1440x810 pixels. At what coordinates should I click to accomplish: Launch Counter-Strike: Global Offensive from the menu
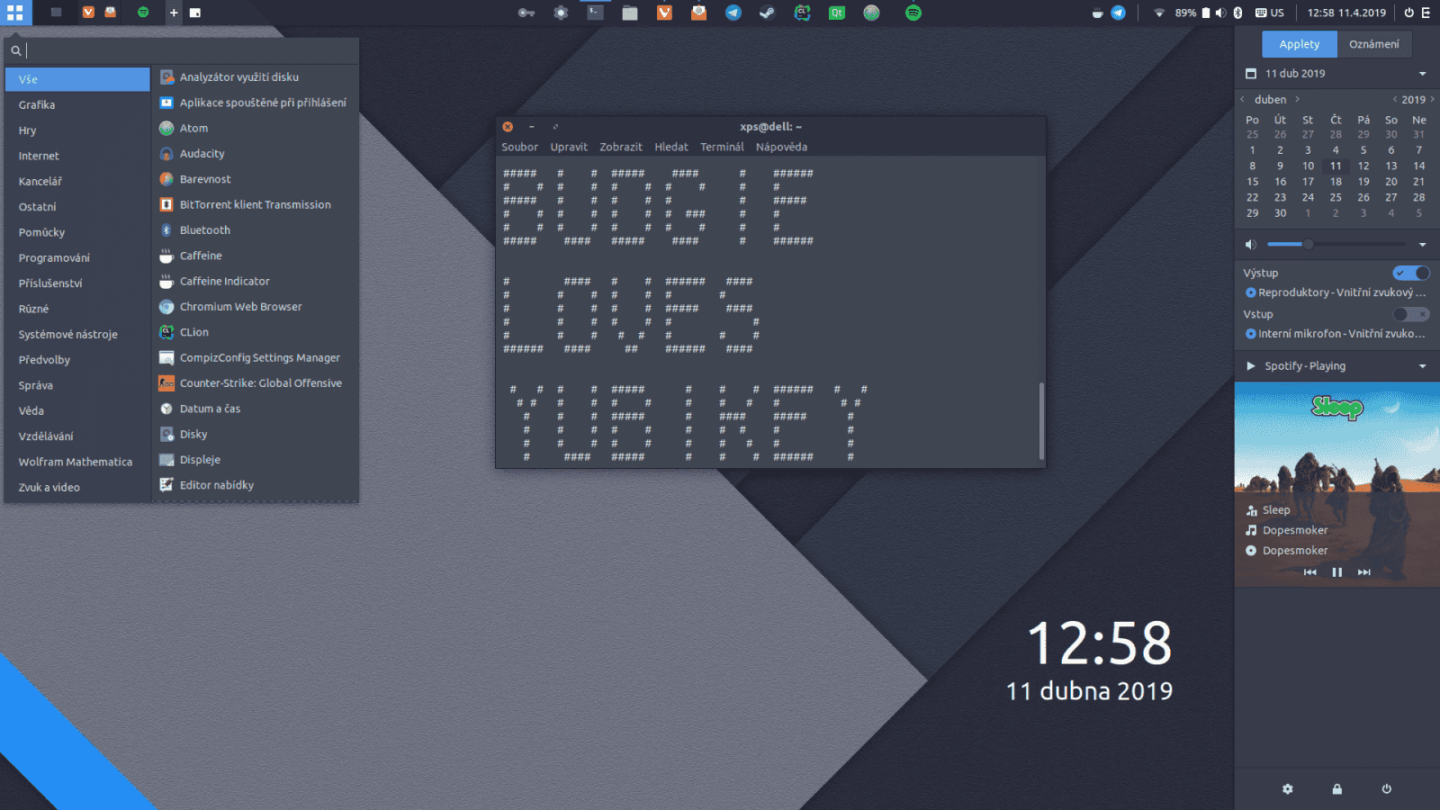[x=261, y=382]
